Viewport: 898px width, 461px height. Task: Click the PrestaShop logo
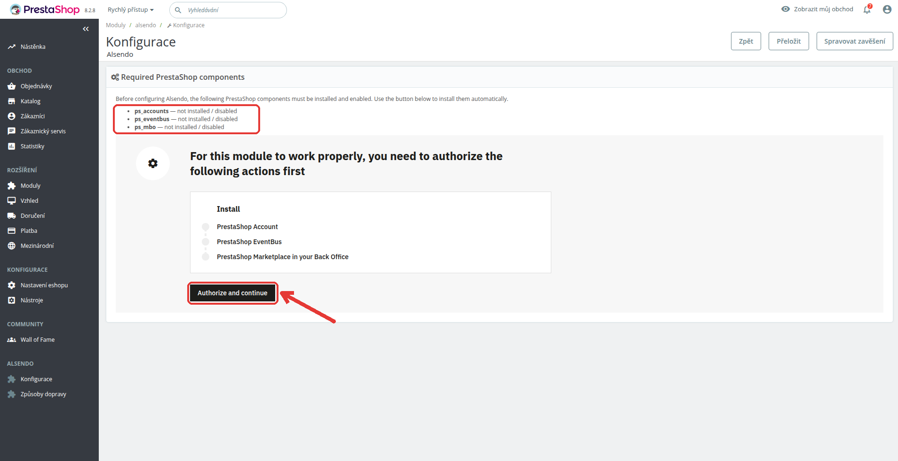(45, 9)
